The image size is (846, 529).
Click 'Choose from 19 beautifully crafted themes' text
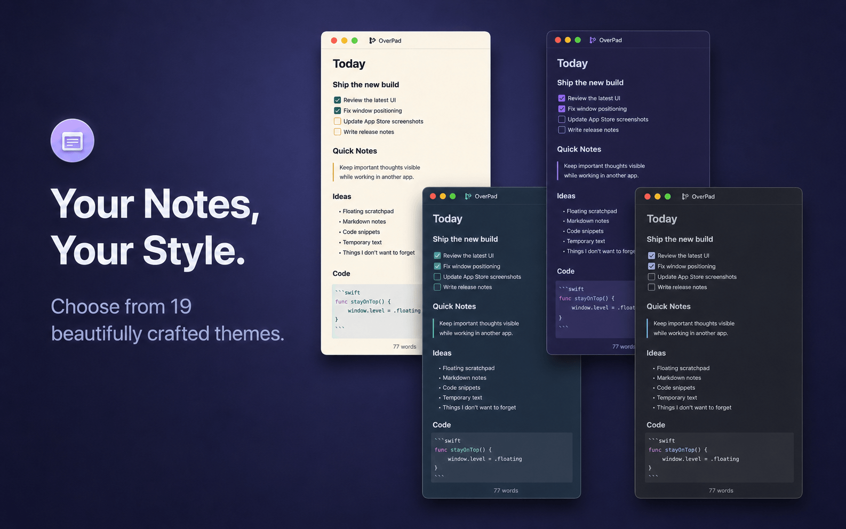coord(167,320)
